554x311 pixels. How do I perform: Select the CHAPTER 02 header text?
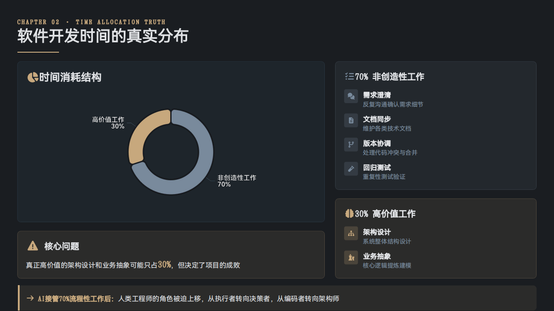coord(91,21)
